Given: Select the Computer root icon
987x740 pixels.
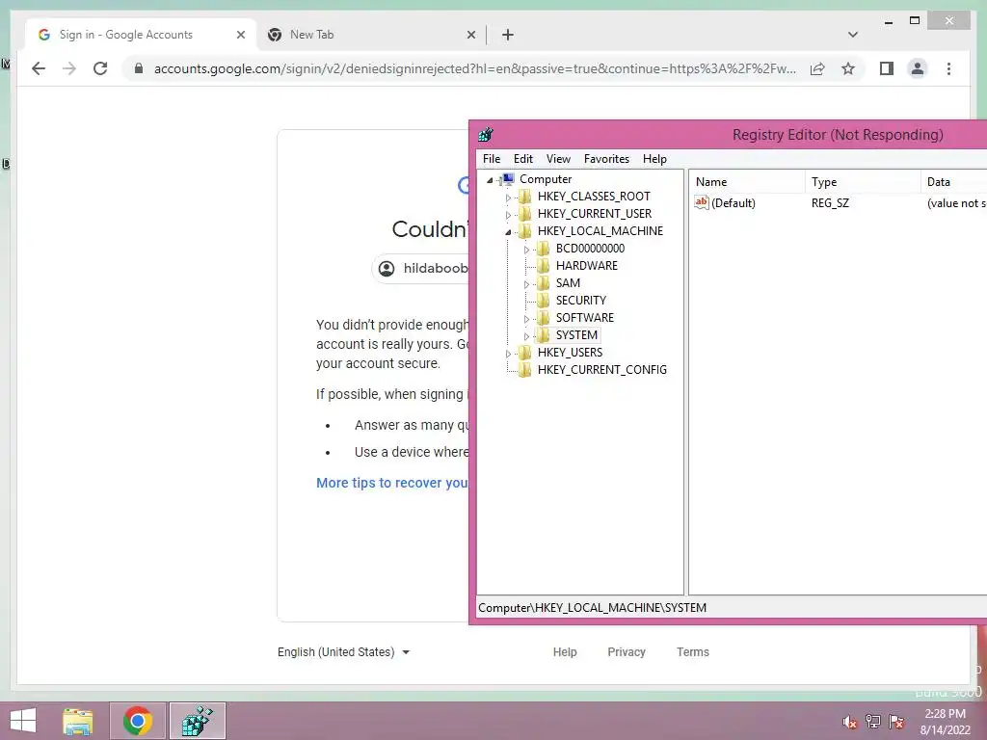Looking at the screenshot, I should coord(507,179).
